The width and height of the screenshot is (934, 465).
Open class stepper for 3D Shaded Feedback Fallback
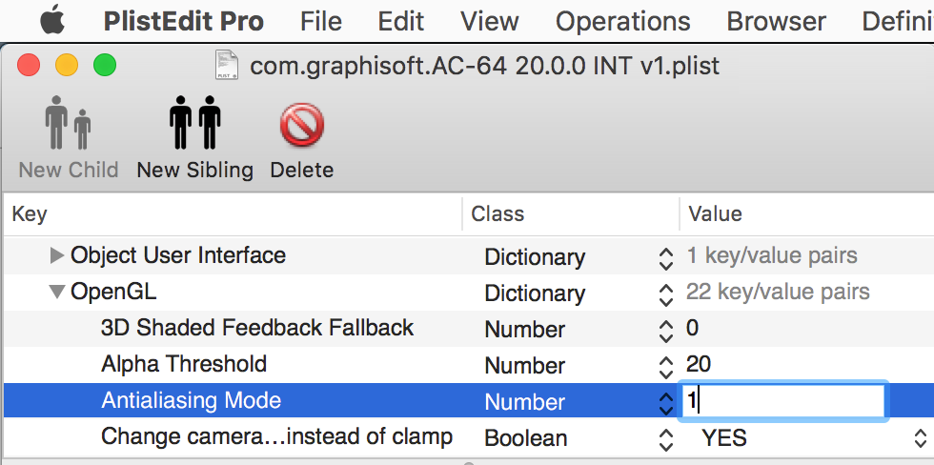point(666,330)
